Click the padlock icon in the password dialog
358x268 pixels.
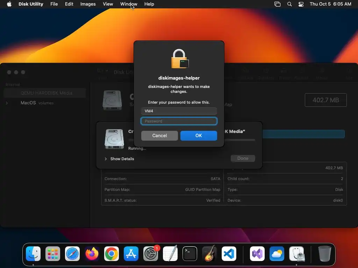[180, 59]
